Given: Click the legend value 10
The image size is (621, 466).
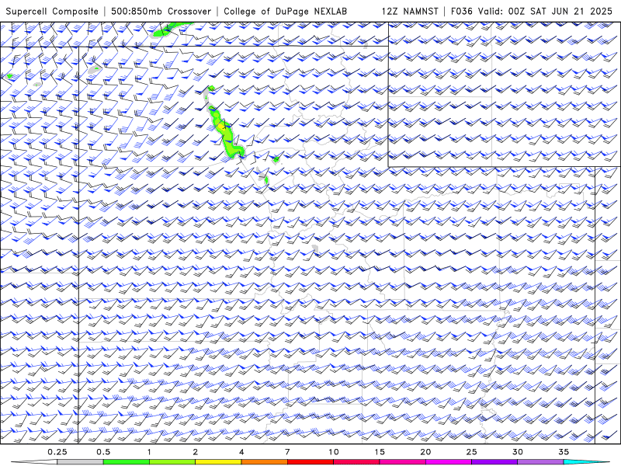Looking at the screenshot, I should pyautogui.click(x=334, y=452).
